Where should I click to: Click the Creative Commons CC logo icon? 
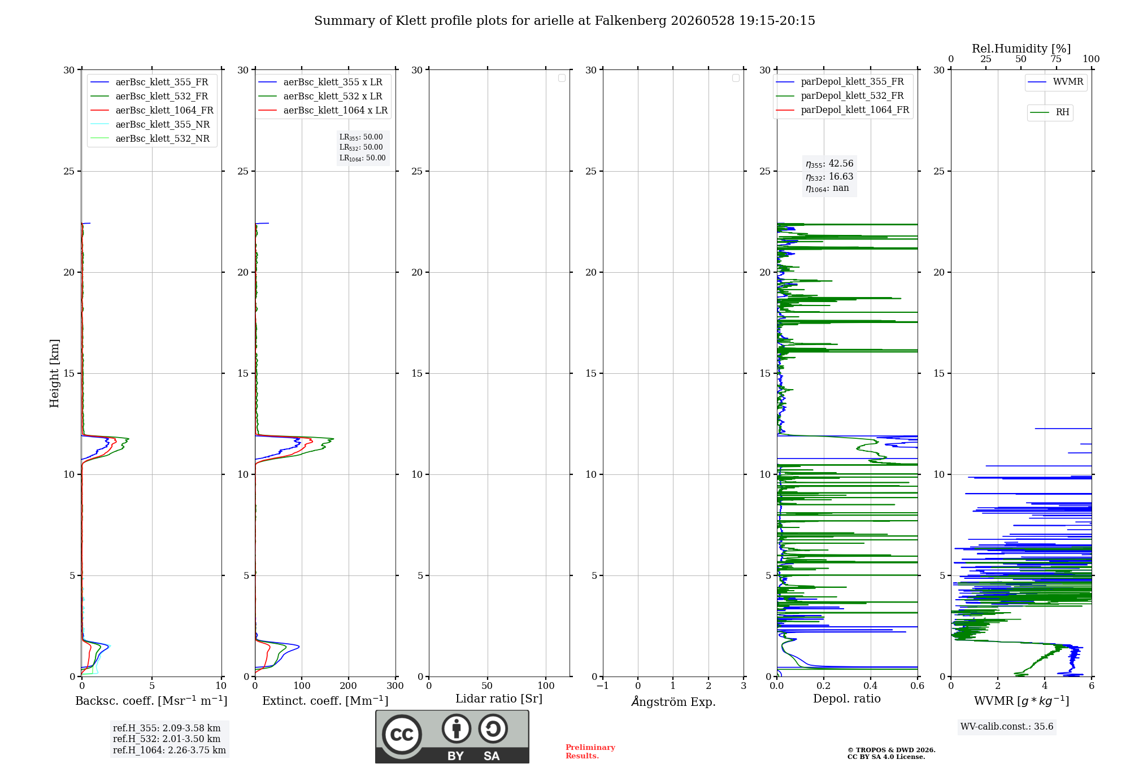(x=402, y=735)
